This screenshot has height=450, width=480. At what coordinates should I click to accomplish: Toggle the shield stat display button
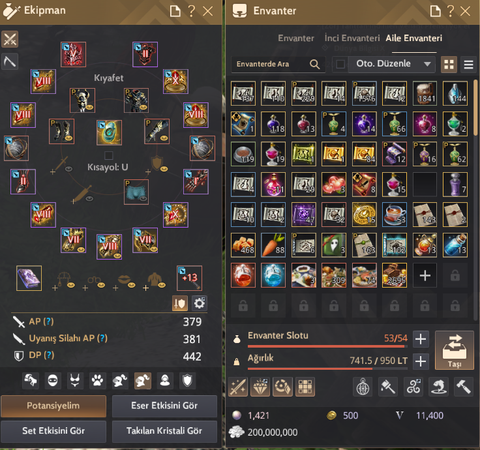(180, 303)
